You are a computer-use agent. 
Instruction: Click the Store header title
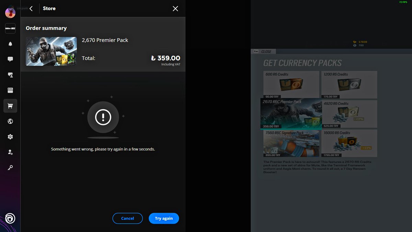click(x=49, y=9)
